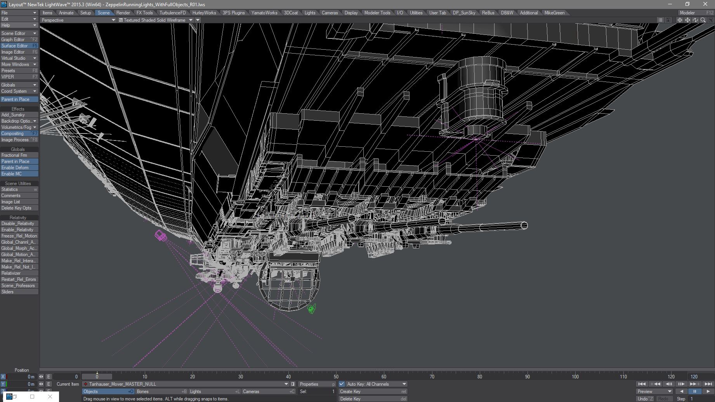Click the viewport rotate icon
715x402 pixels.
tap(695, 20)
